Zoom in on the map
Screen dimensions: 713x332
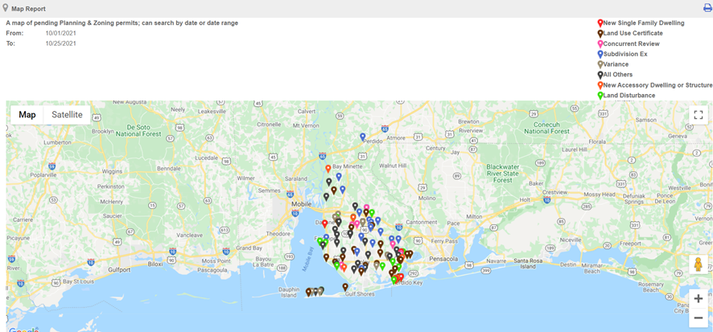click(x=699, y=299)
